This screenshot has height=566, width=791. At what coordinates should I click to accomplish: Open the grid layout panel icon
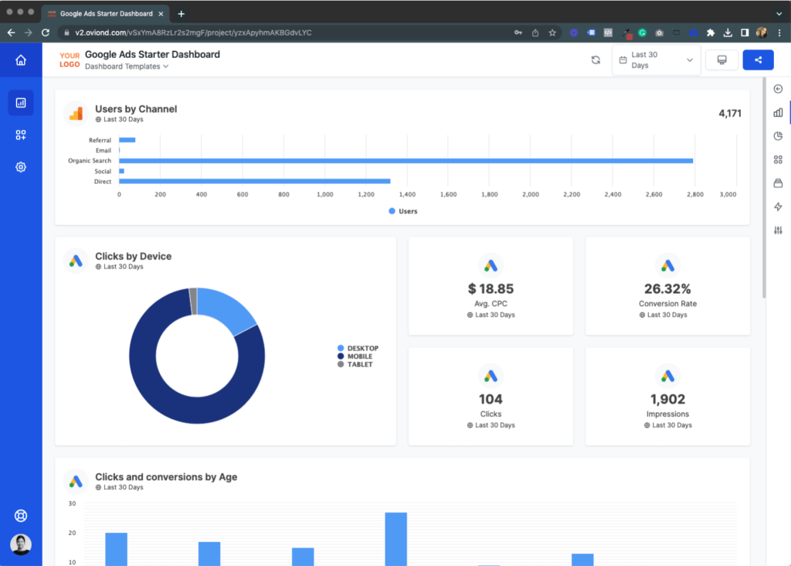pyautogui.click(x=779, y=159)
